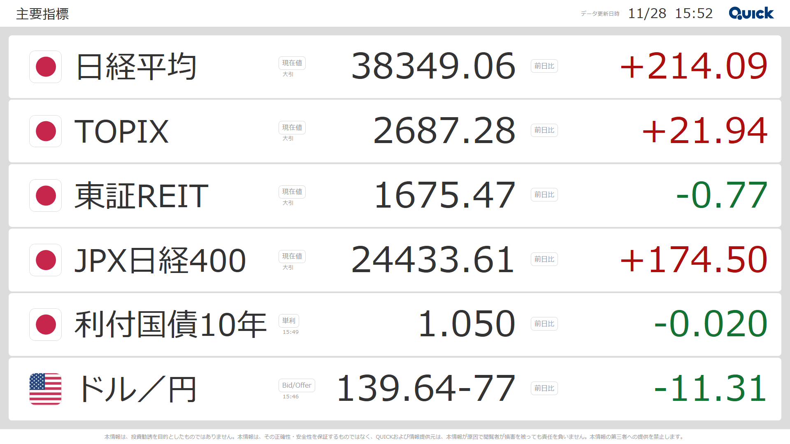Select the 現在値 badge in the TOPIX row
Screen dimensions: 790x444
pos(292,127)
